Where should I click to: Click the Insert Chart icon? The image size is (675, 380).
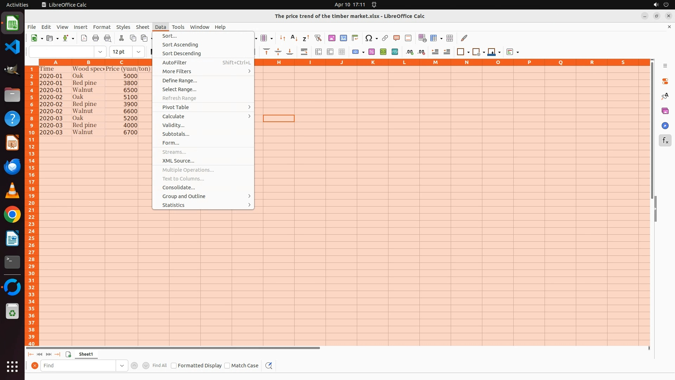point(343,38)
